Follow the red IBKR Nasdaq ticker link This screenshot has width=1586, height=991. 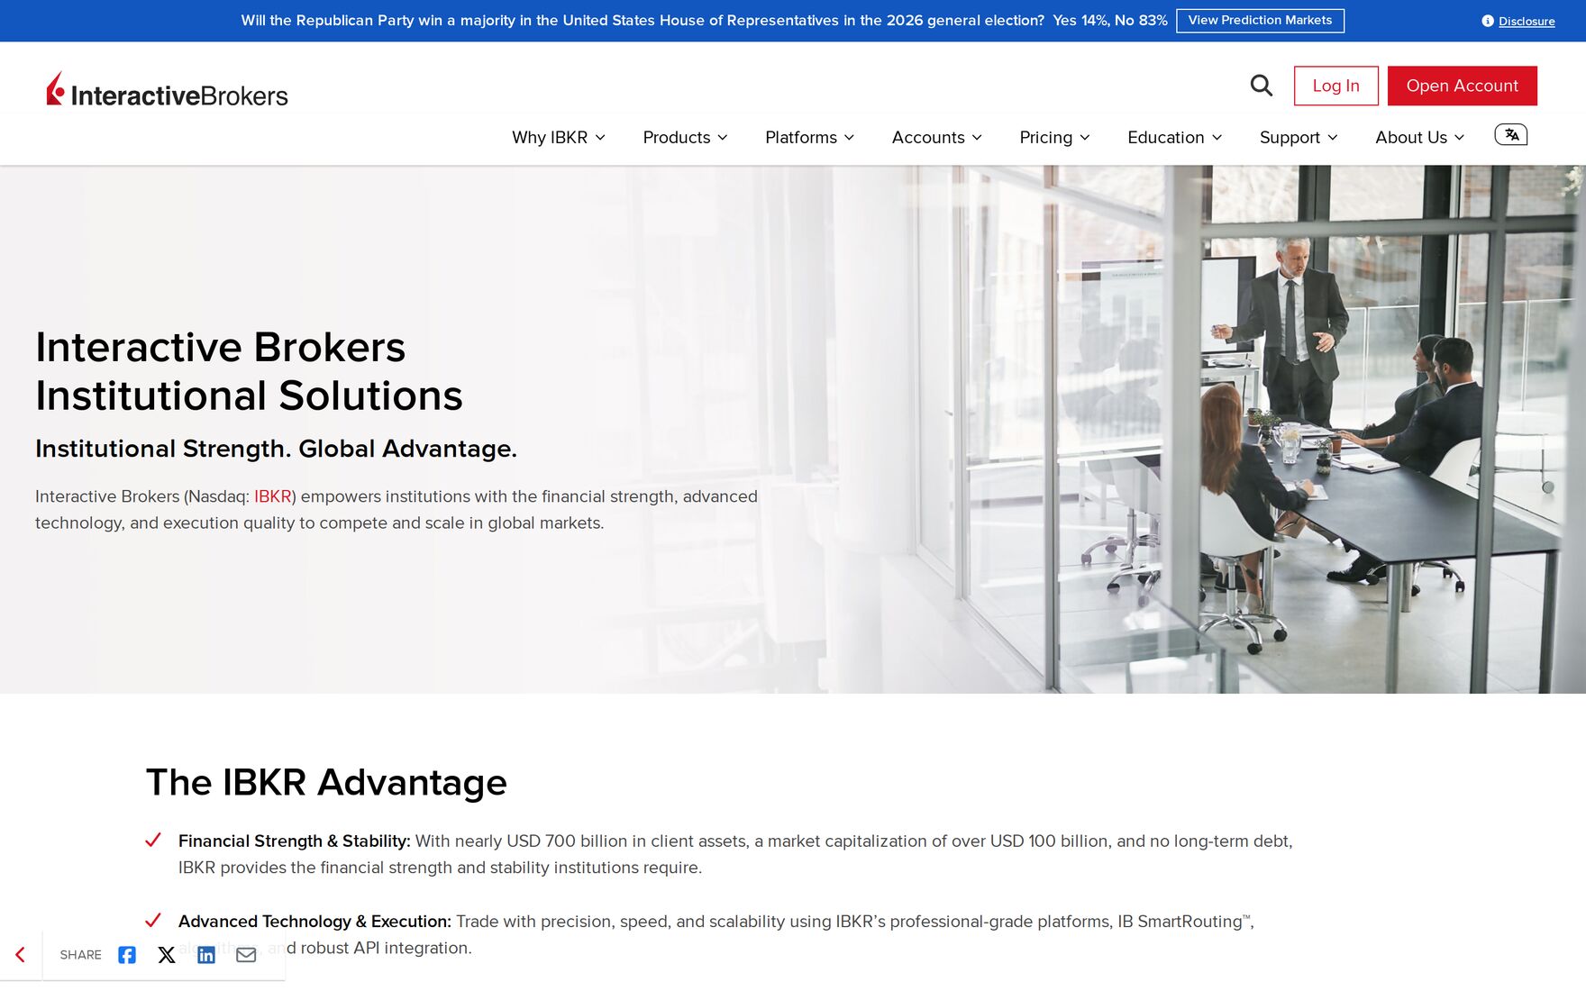[273, 496]
